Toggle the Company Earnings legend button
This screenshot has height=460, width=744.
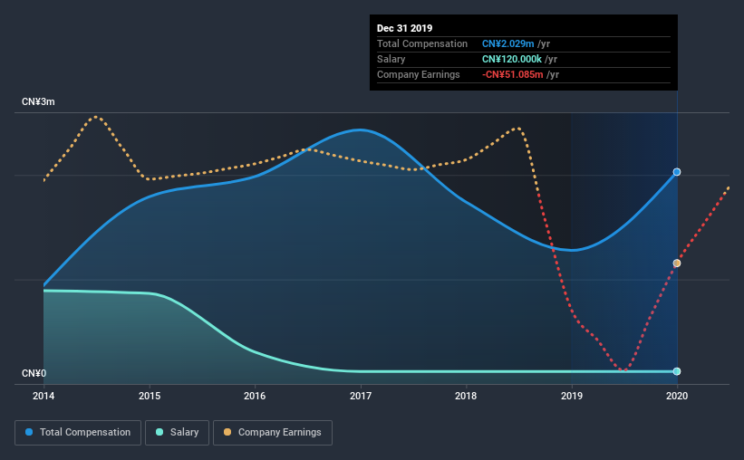coord(273,433)
